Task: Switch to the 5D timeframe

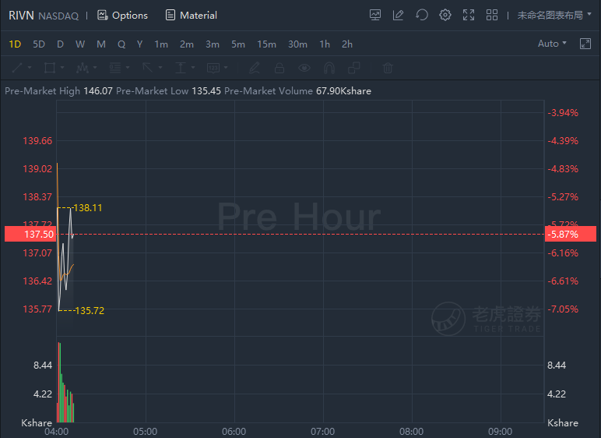Action: pyautogui.click(x=39, y=44)
